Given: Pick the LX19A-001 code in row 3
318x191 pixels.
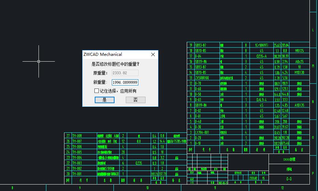Looking at the screenshot, I should 202,132.
